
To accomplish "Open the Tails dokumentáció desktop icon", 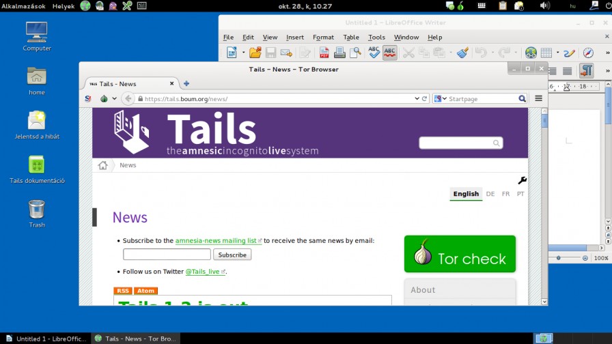I will coord(37,170).
